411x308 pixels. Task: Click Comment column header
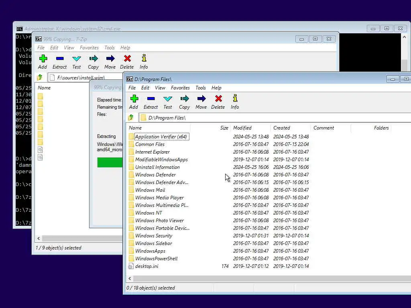tap(331, 128)
